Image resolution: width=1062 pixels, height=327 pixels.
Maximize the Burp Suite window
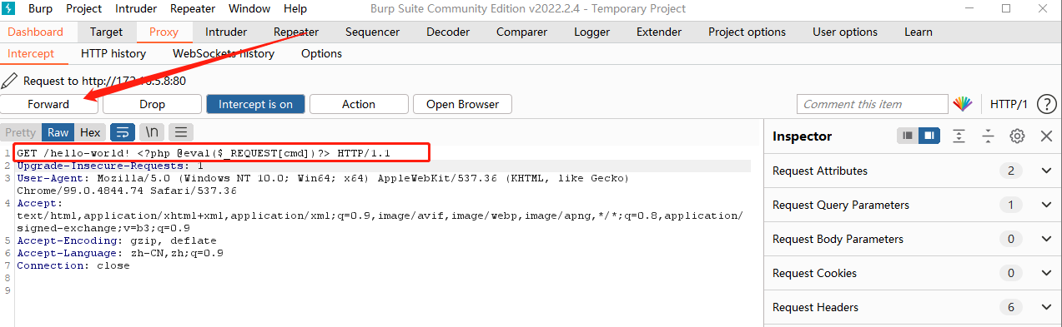(1006, 8)
